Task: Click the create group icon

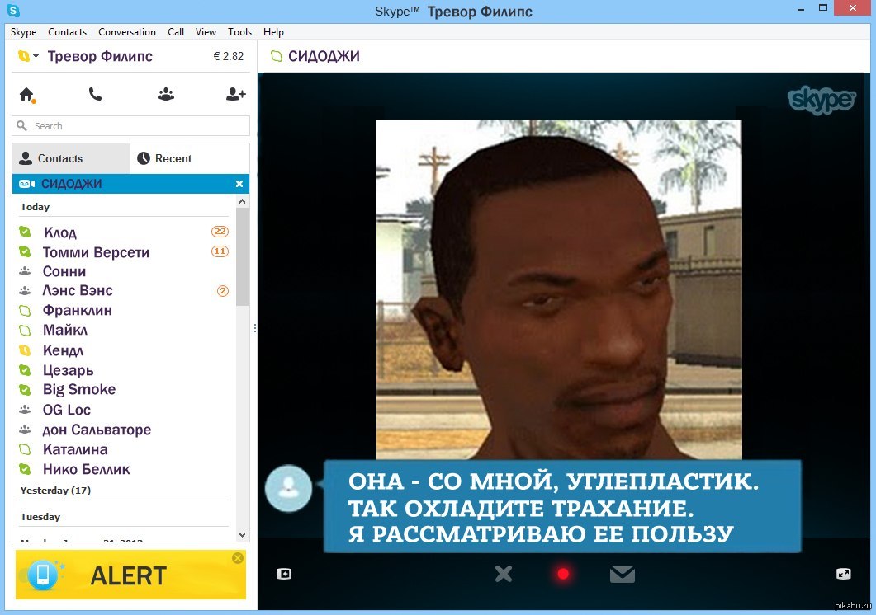Action: [x=166, y=94]
